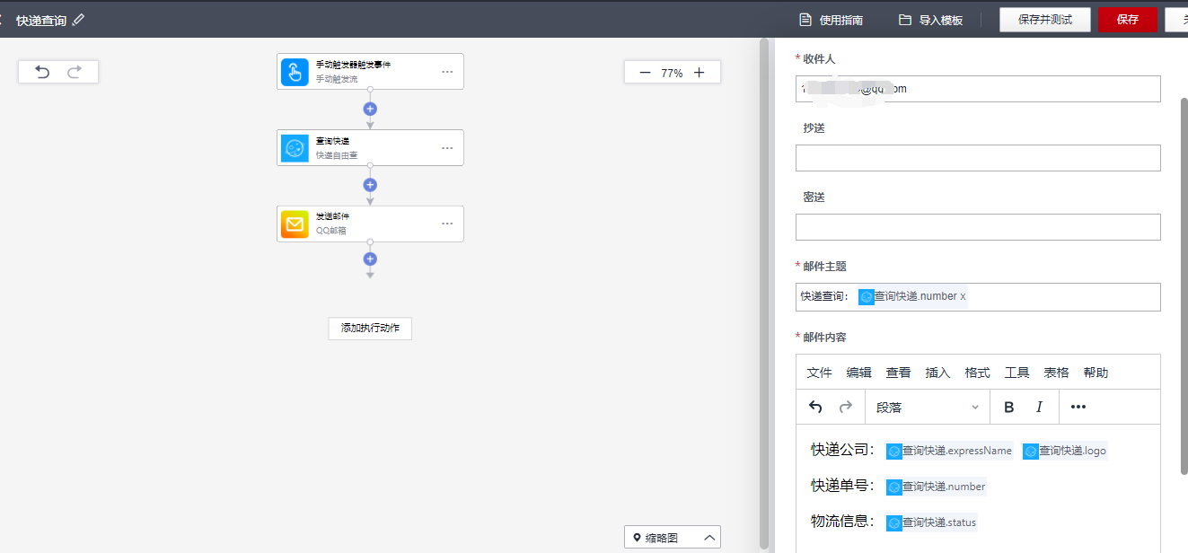Click the 使用指南 document icon
Viewport: 1188px width, 553px height.
coord(805,20)
